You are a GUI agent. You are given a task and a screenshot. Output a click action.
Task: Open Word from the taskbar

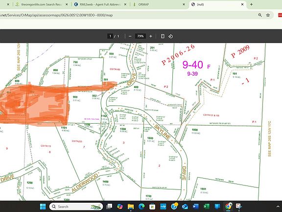[196, 207]
